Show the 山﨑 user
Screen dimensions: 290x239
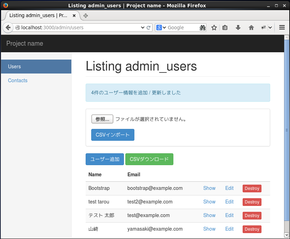click(209, 229)
